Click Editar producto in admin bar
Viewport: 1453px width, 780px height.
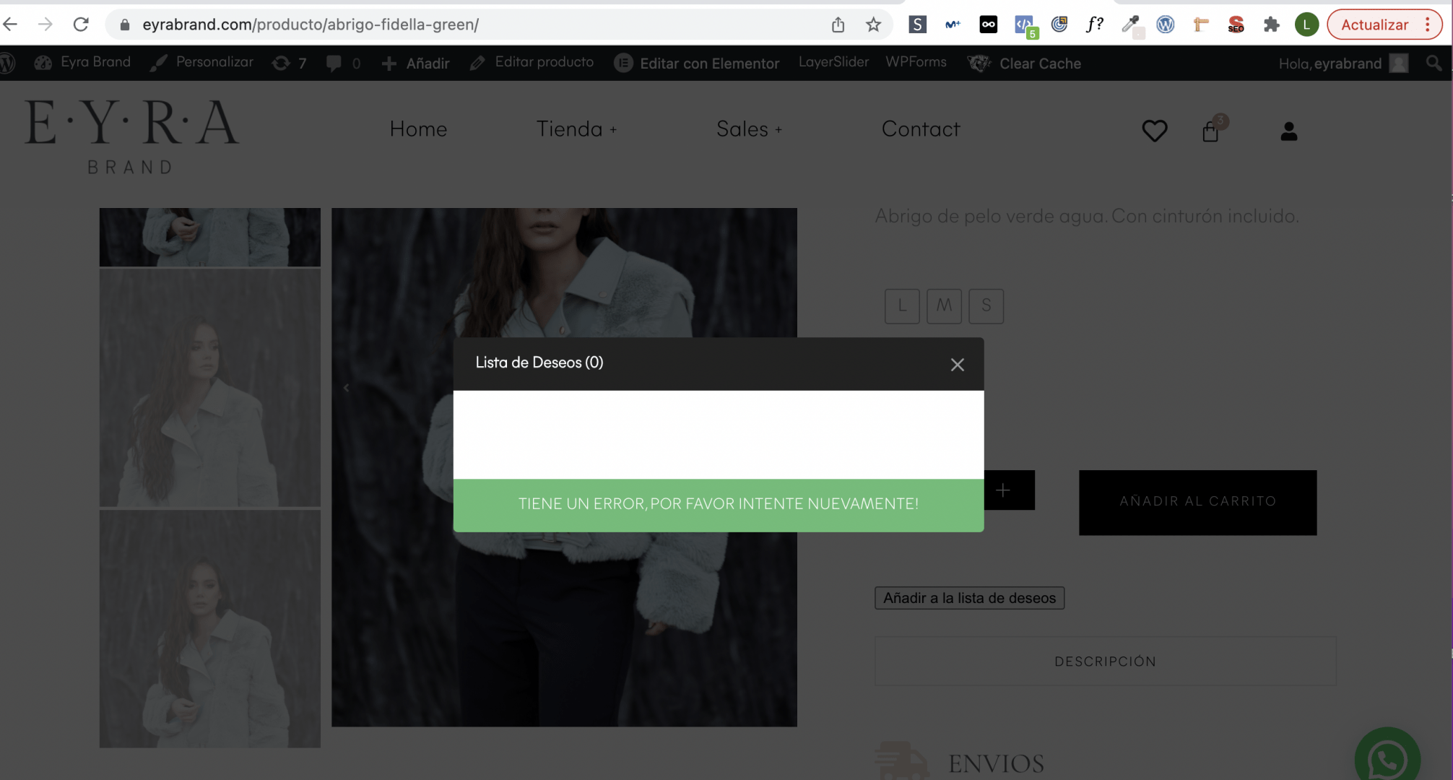532,62
